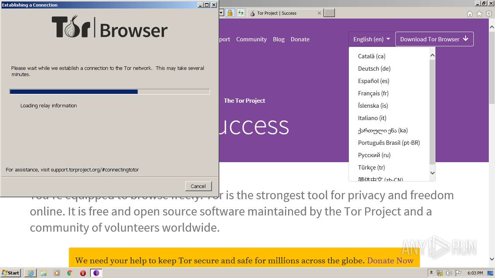Viewport: 495px width, 278px height.
Task: Click the refresh icon in address bar
Action: tap(241, 13)
